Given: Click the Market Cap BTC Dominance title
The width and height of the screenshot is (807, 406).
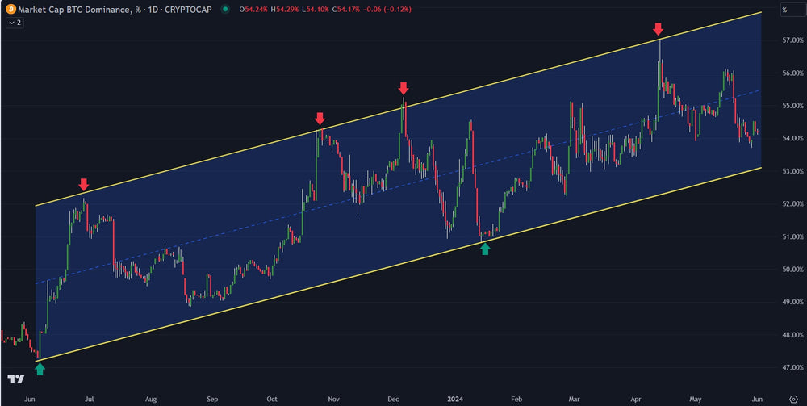Looking at the screenshot, I should 73,10.
